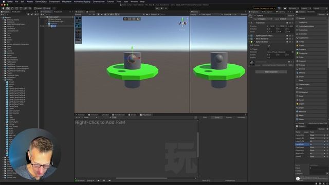The height and width of the screenshot is (185, 329).
Task: Click the Radius input field of Sphere Collider
Action: coord(280,58)
